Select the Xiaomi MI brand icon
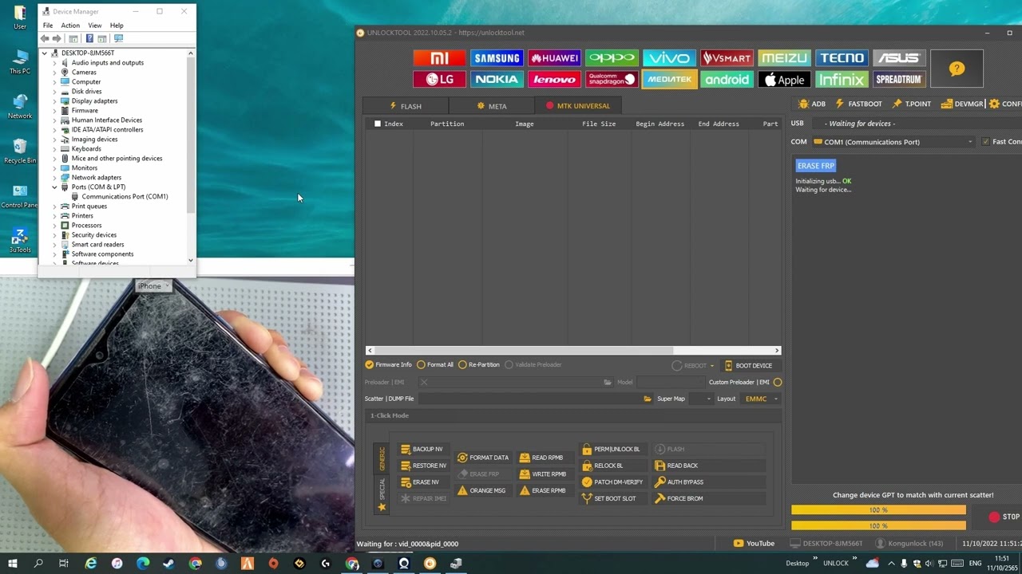Viewport: 1022px width, 574px height. tap(439, 58)
